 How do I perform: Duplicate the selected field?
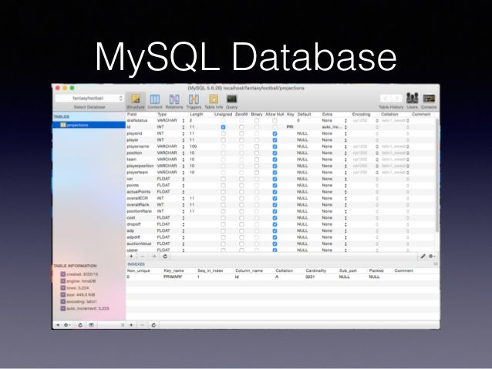point(153,257)
